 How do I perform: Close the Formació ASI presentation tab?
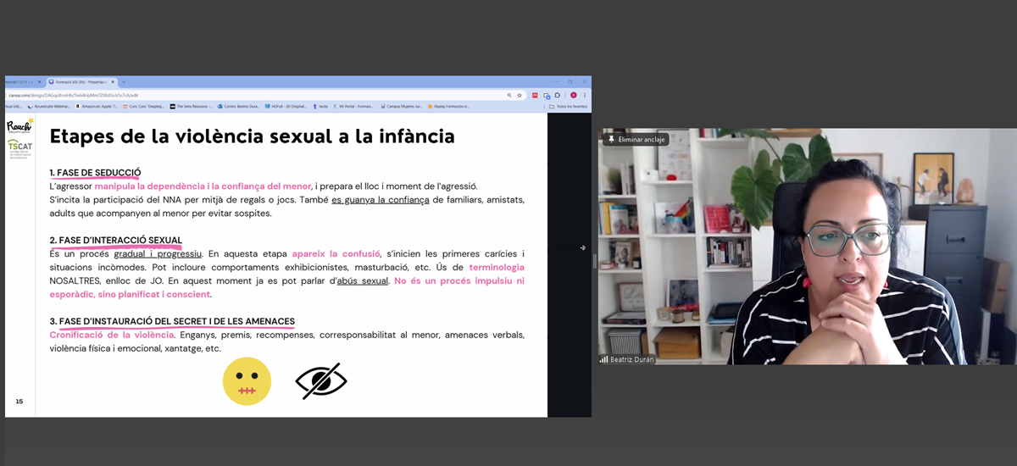point(113,82)
